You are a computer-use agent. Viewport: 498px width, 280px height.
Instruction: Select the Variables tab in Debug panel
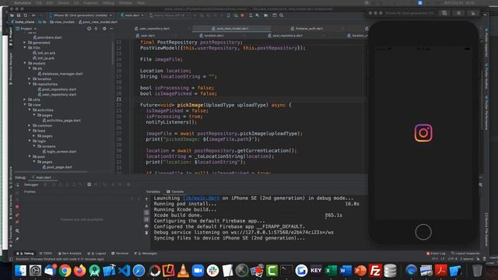click(x=153, y=192)
